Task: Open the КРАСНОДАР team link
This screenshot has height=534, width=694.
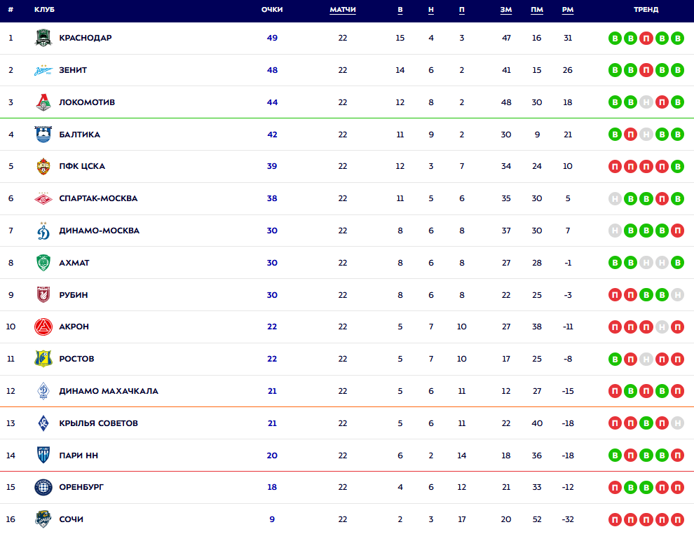Action: [x=85, y=38]
